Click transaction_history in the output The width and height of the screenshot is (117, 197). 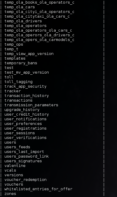pos(27,96)
